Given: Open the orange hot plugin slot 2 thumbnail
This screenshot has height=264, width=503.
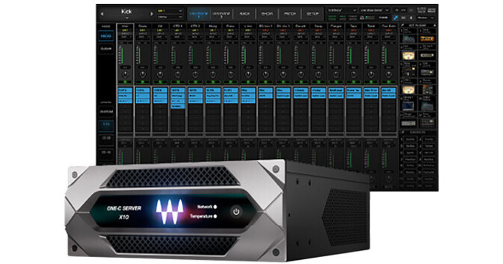Looking at the screenshot, I should 428,39.
